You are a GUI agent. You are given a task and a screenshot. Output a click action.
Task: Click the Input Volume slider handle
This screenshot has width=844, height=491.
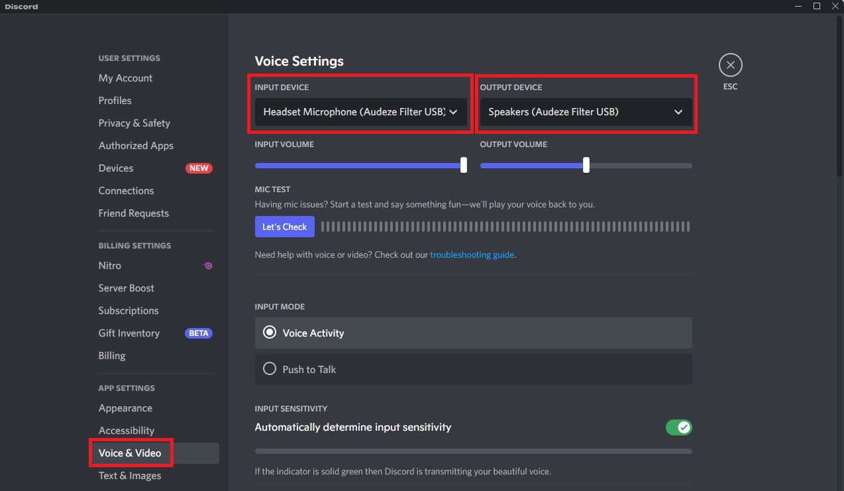click(464, 165)
